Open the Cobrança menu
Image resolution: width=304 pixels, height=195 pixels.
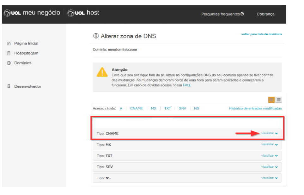click(265, 14)
